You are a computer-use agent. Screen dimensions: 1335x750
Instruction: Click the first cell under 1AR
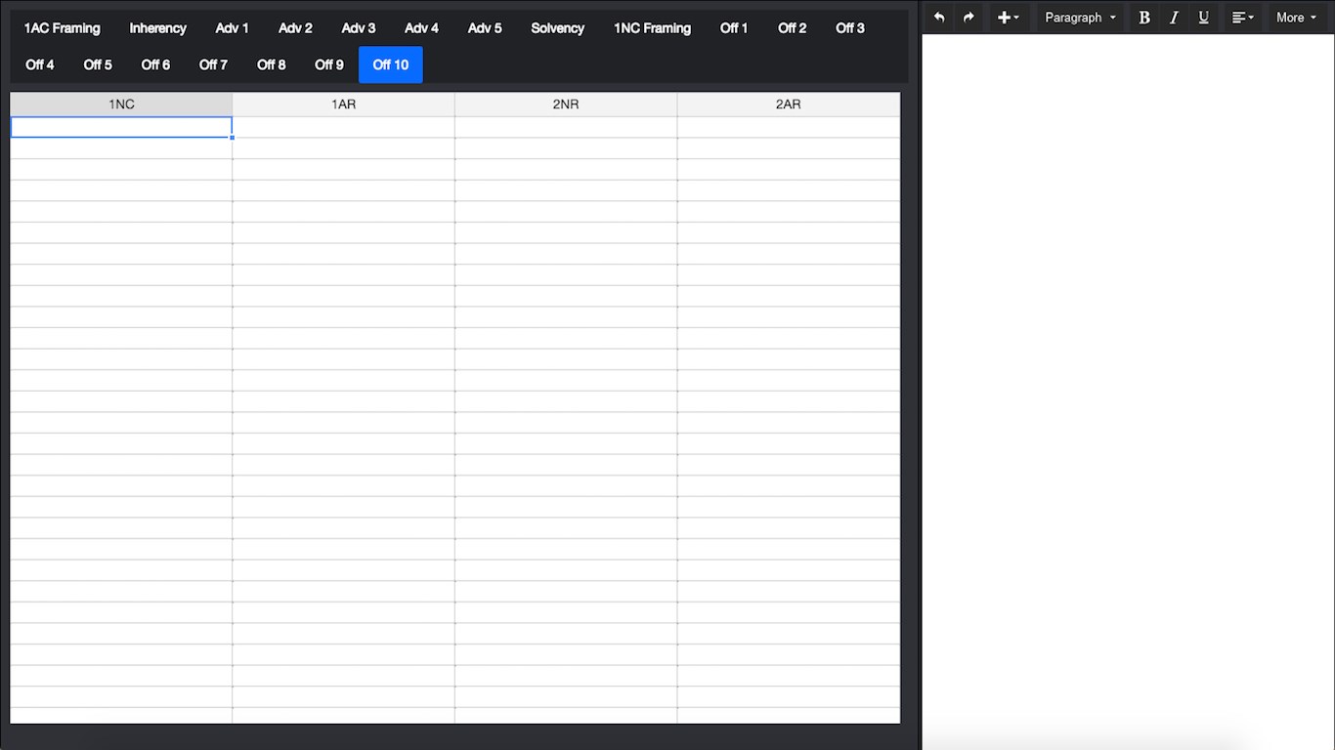[x=343, y=127]
